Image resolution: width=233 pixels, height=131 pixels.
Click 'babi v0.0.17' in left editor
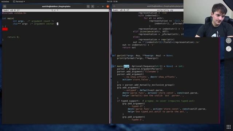click(11, 11)
